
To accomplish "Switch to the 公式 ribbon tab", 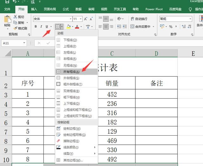I will coord(66,9).
